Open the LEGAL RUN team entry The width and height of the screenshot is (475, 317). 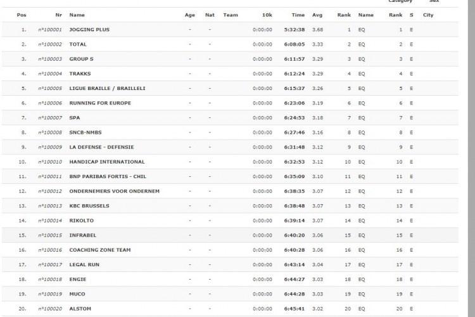coord(84,265)
